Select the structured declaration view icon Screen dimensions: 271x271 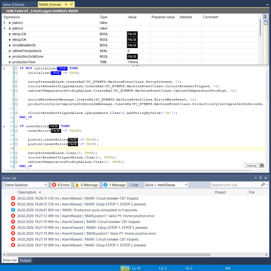click(x=265, y=17)
